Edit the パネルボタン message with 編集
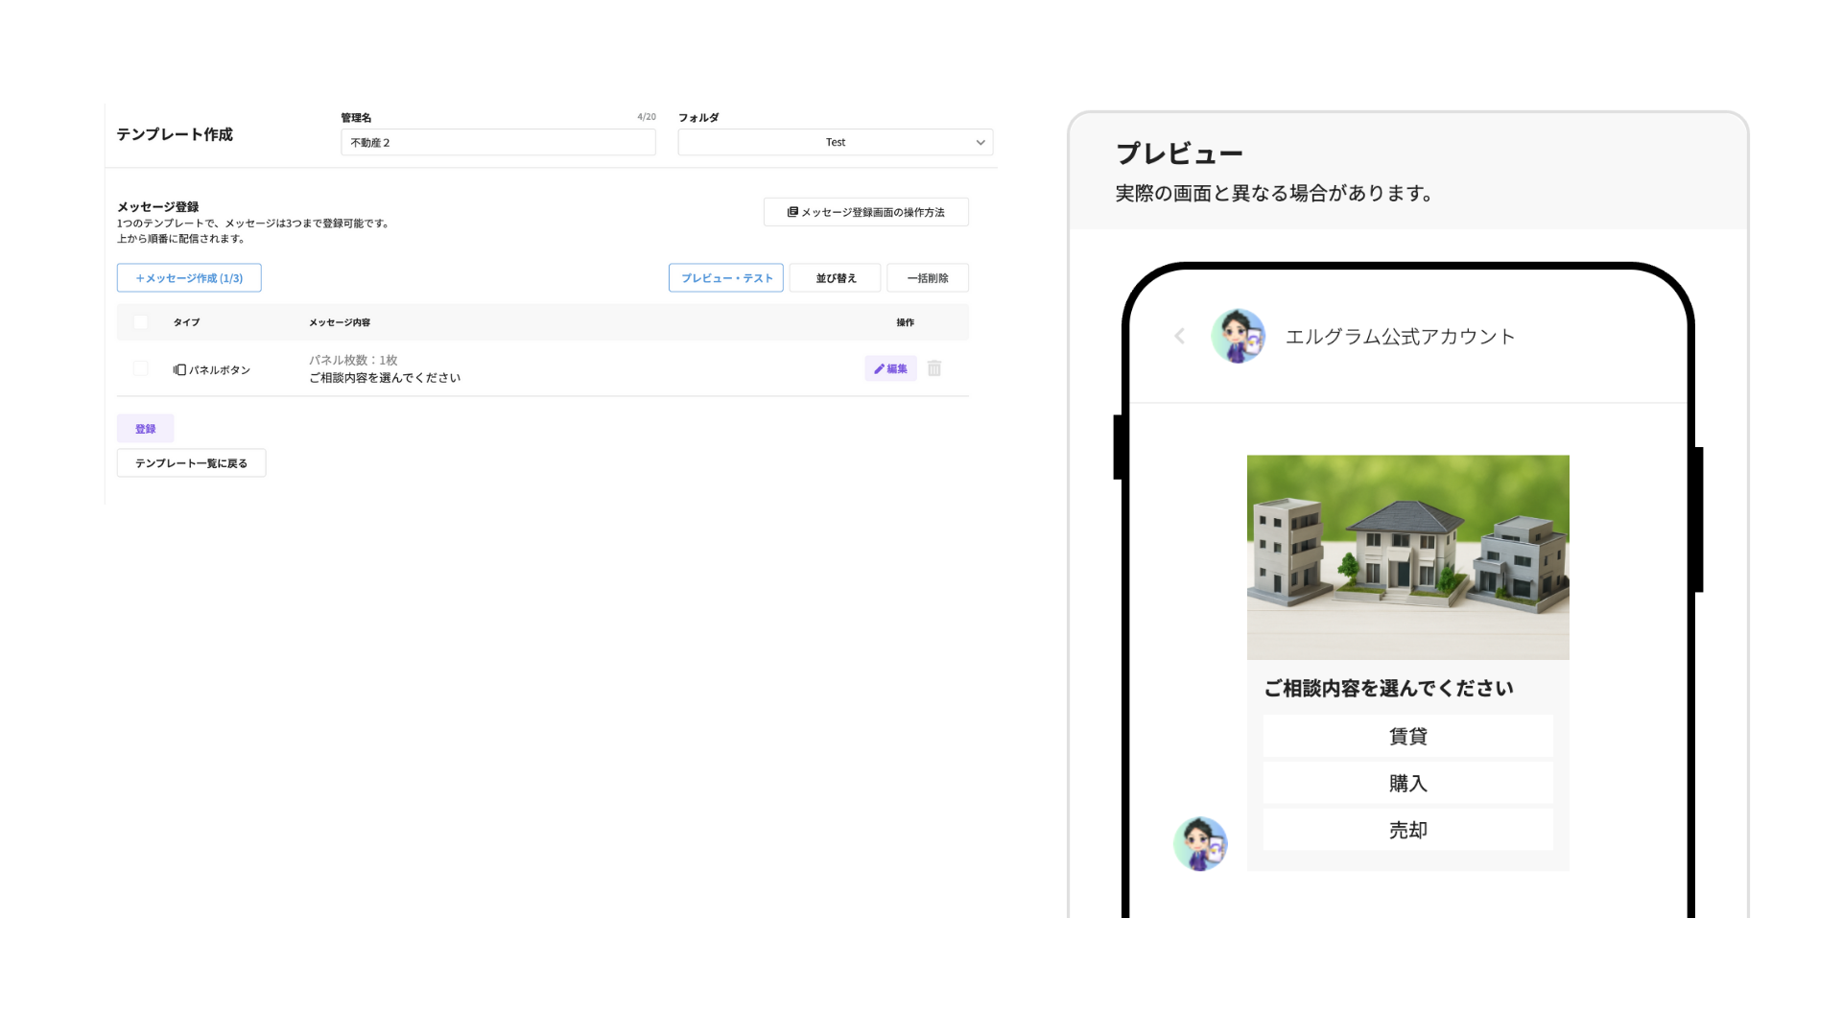1842x1036 pixels. tap(890, 368)
